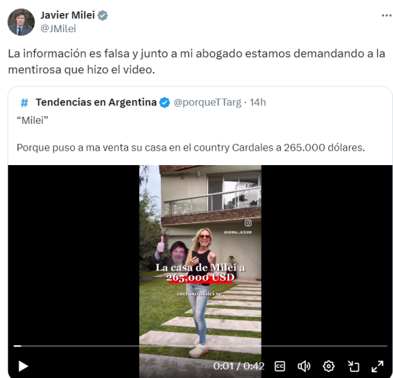Viewport: 393px width, 378px height.
Task: Open the @JMilei handle link
Action: [58, 29]
